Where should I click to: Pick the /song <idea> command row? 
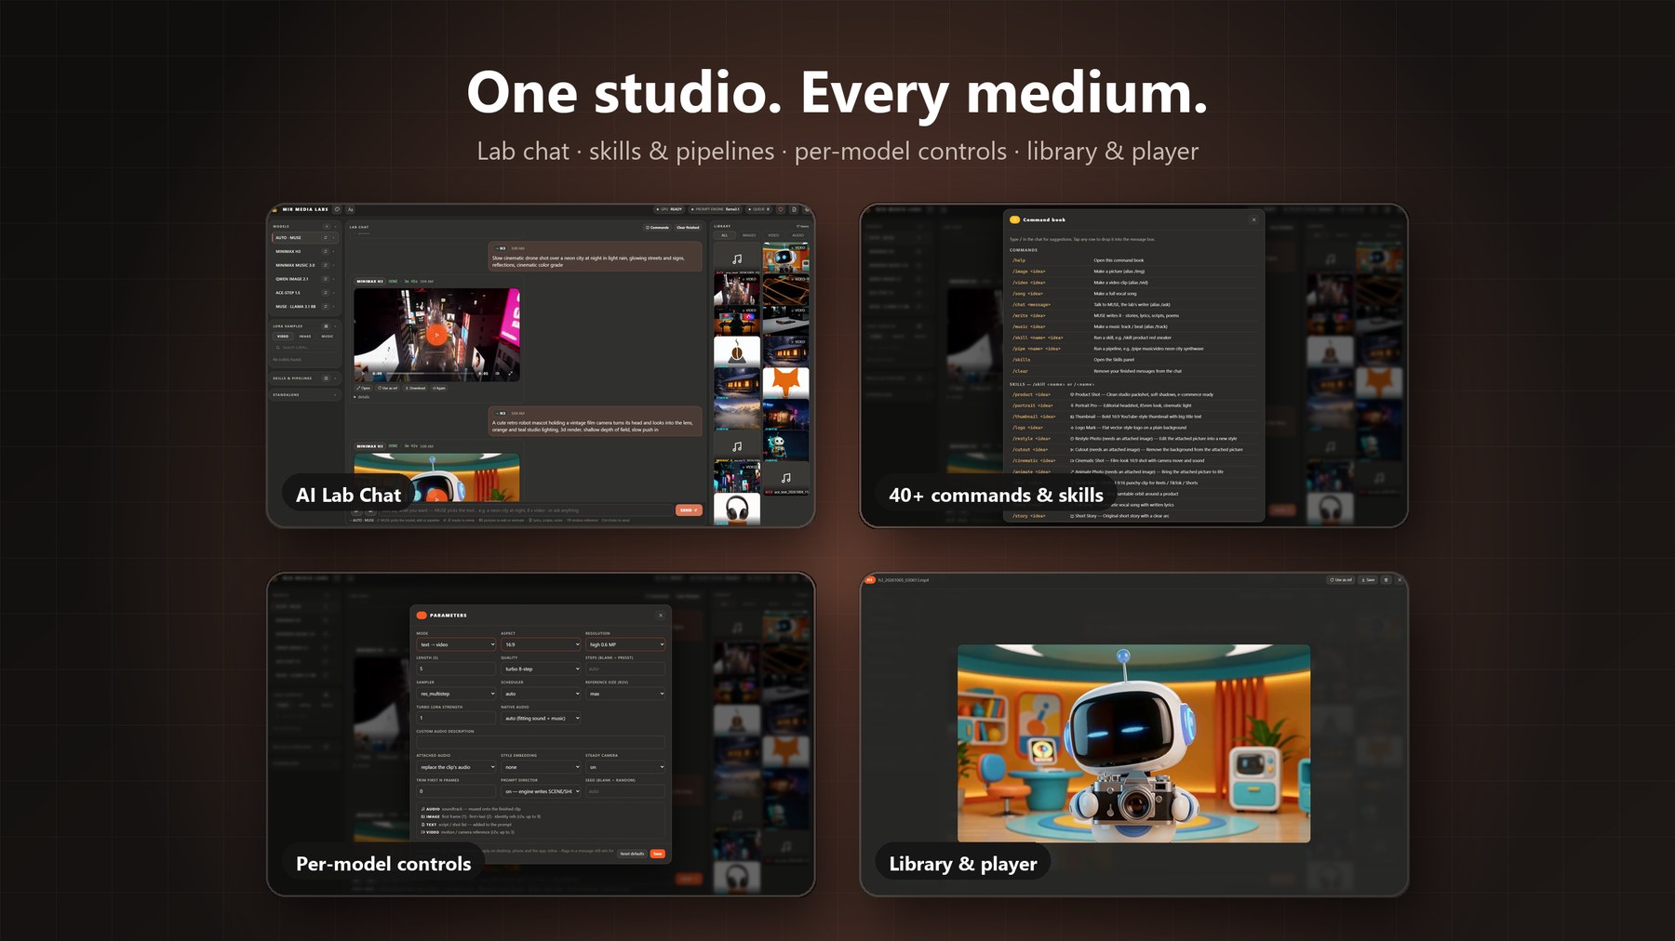point(1133,293)
